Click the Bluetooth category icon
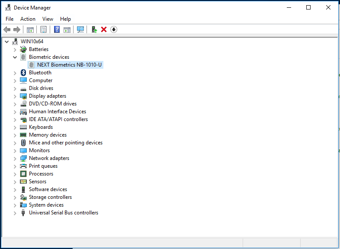Image resolution: width=340 pixels, height=249 pixels. click(x=23, y=73)
